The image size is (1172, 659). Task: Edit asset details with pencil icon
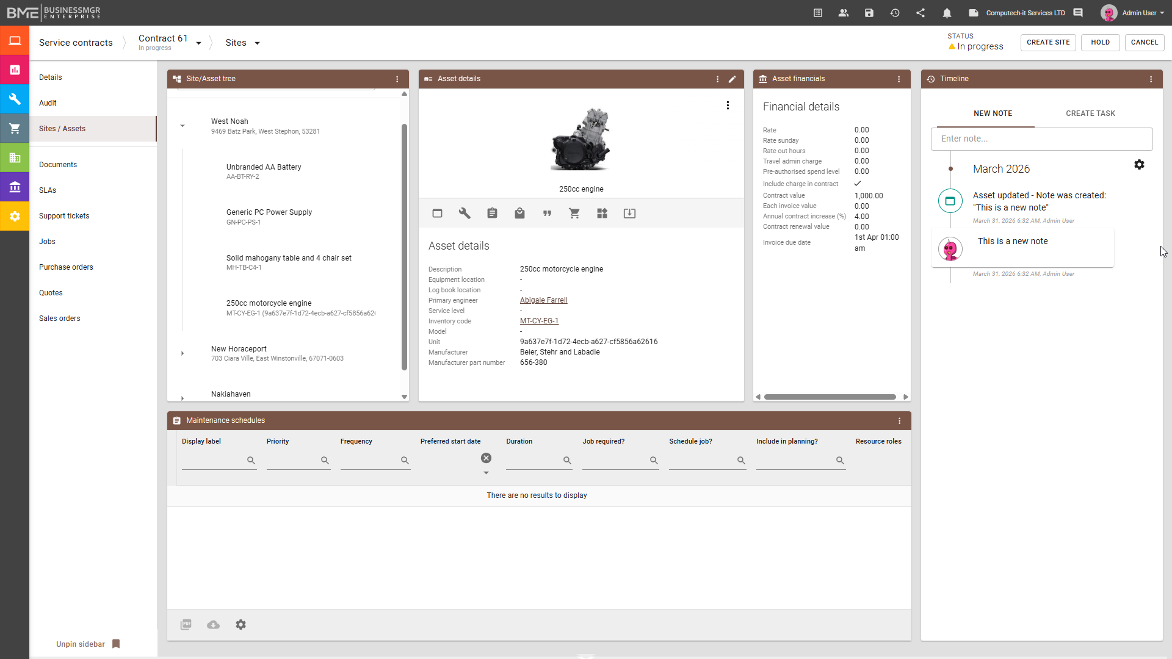[732, 79]
